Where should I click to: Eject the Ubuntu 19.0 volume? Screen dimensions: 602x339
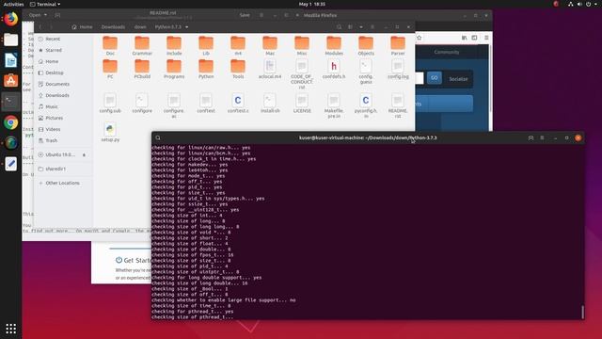tap(84, 154)
